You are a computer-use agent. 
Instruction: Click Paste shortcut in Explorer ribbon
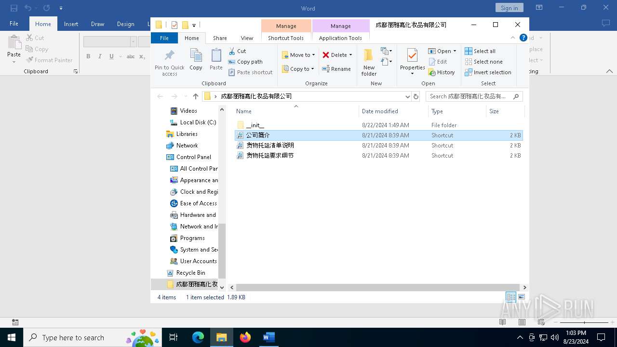tap(251, 72)
